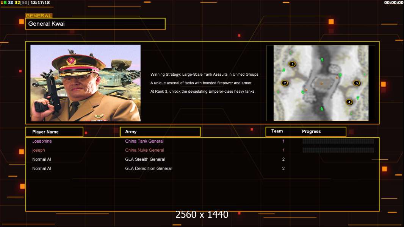
Task: Click the team number for Josephine
Action: (283, 141)
